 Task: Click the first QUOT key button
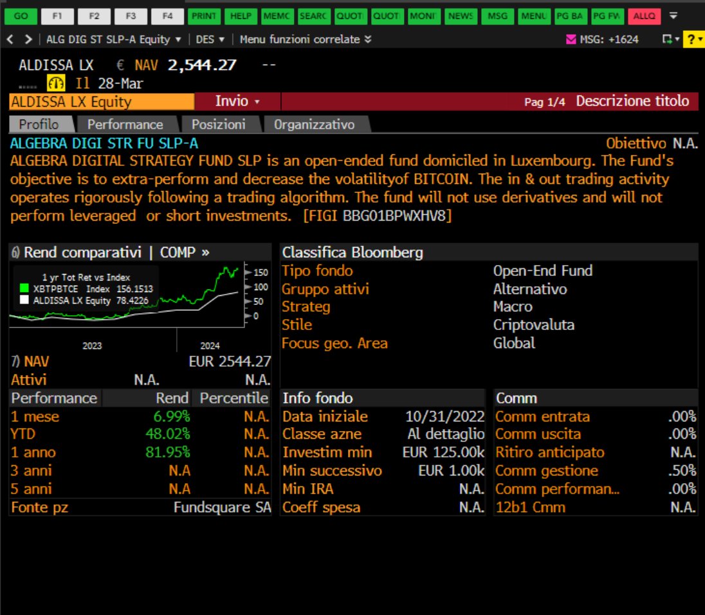click(351, 16)
